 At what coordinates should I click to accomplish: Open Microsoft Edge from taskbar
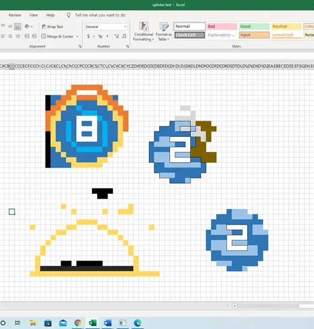(x=137, y=323)
